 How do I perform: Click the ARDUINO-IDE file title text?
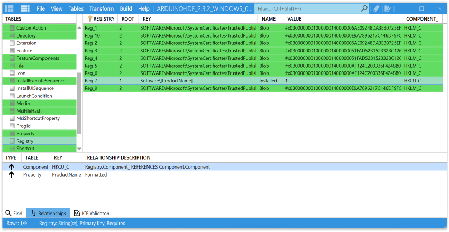pos(205,8)
